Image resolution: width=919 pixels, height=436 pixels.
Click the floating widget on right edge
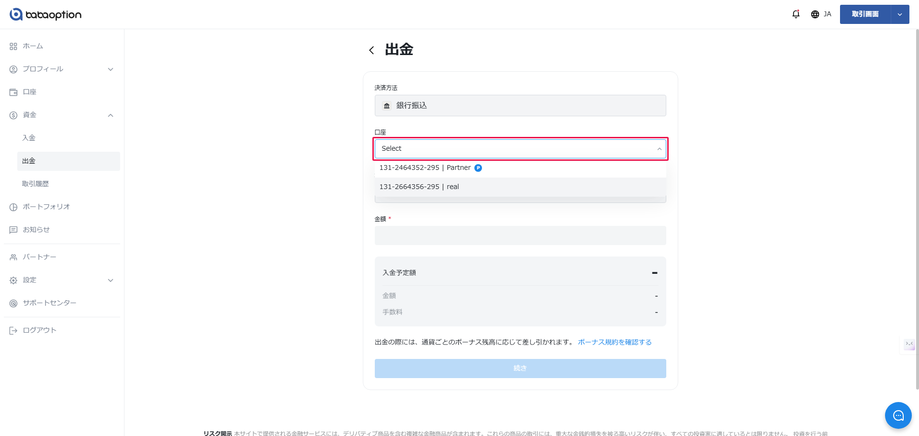[908, 344]
